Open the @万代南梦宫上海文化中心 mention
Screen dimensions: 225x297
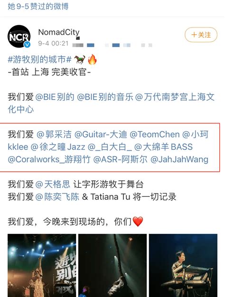pos(111,103)
